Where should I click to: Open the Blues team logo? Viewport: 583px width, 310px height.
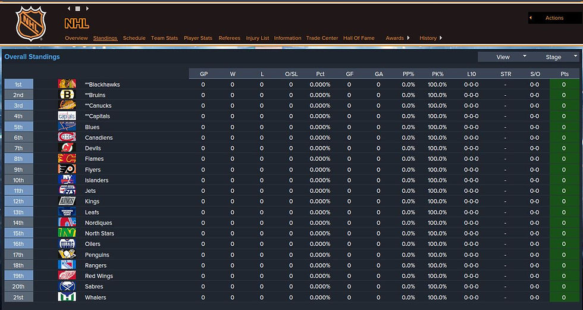tap(67, 127)
